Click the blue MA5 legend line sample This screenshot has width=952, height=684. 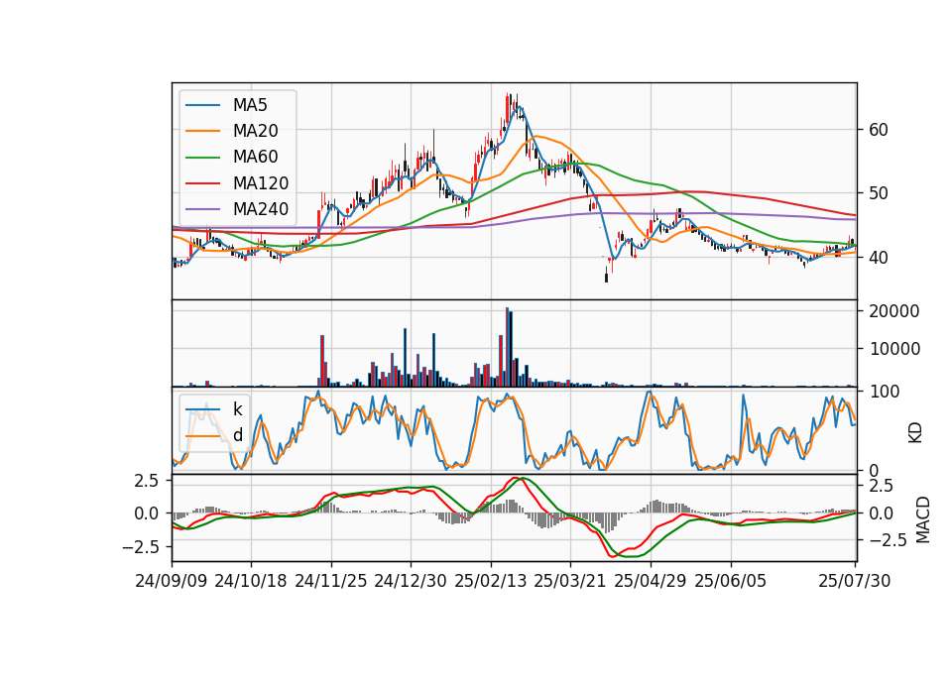click(x=202, y=106)
